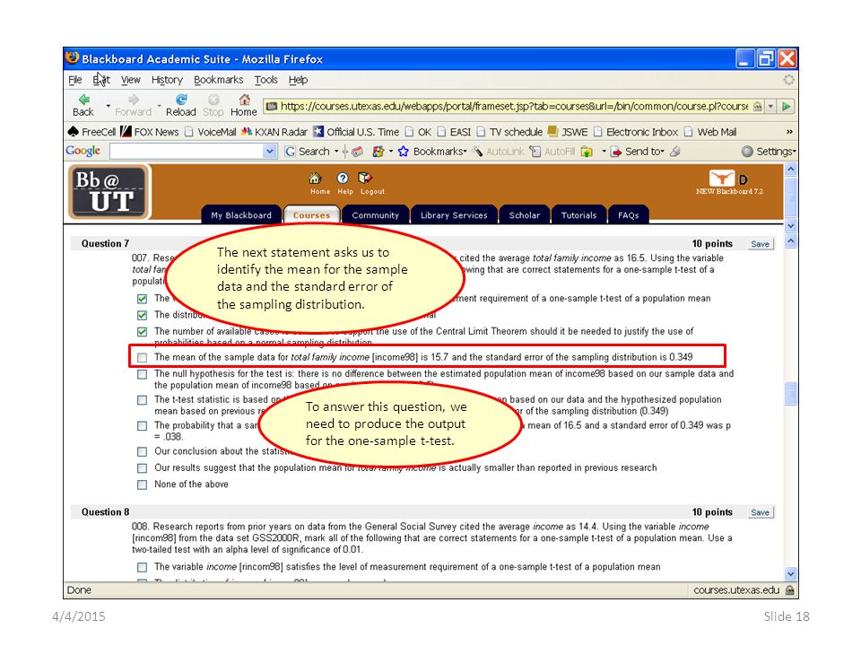Click AutoFill on Google toolbar
The height and width of the screenshot is (646, 861).
pos(552,151)
